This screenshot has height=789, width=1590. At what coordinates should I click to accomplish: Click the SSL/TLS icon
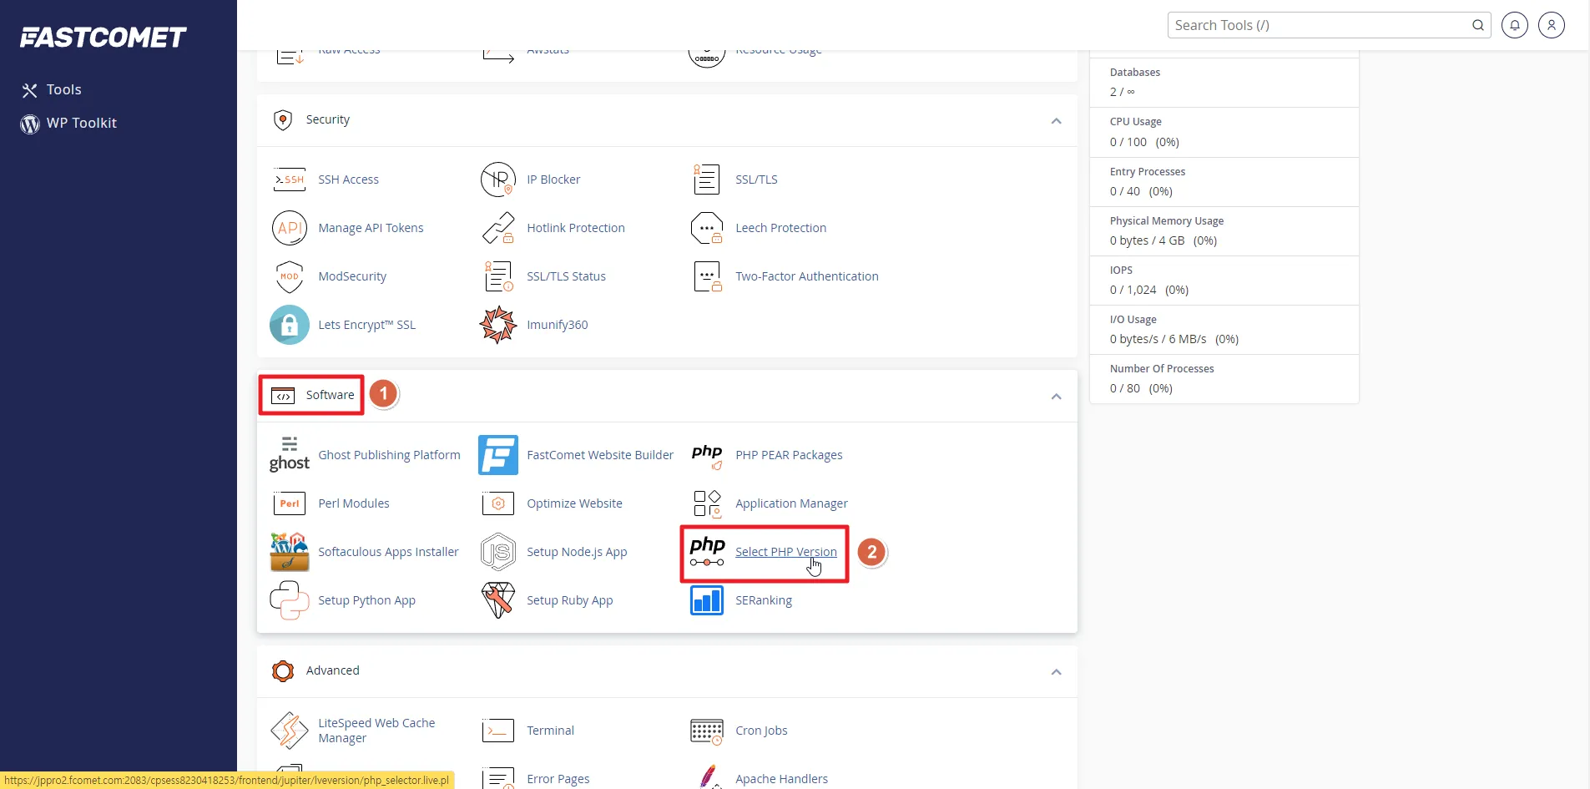[x=707, y=180]
